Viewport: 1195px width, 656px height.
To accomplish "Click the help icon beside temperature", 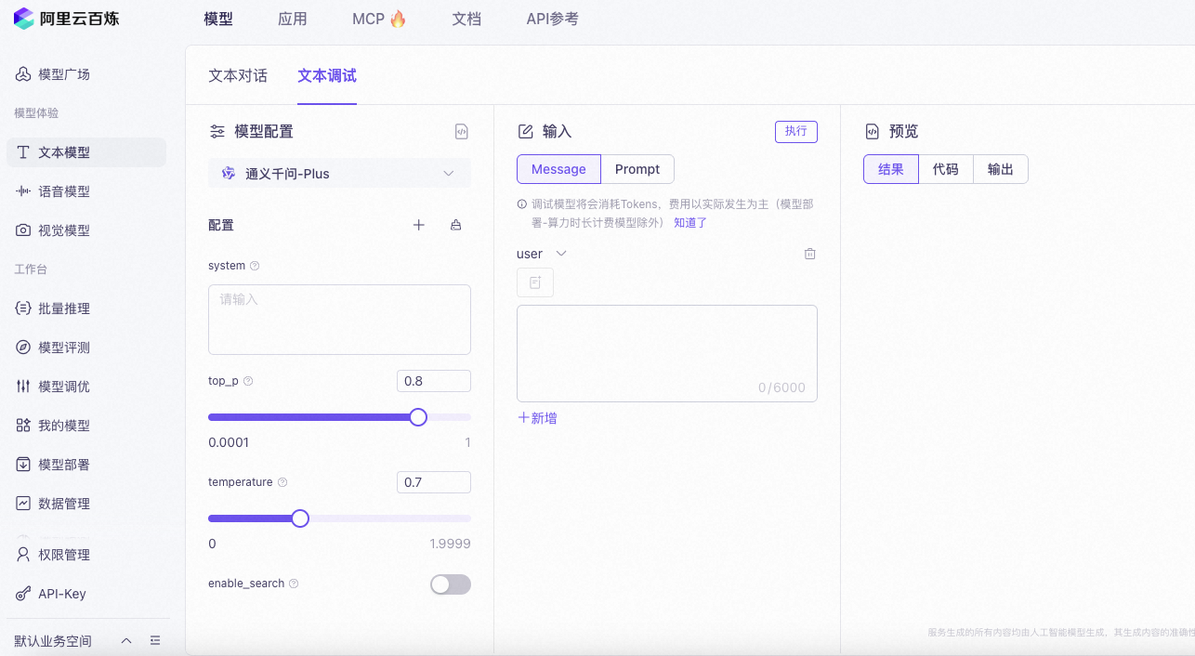I will [282, 482].
